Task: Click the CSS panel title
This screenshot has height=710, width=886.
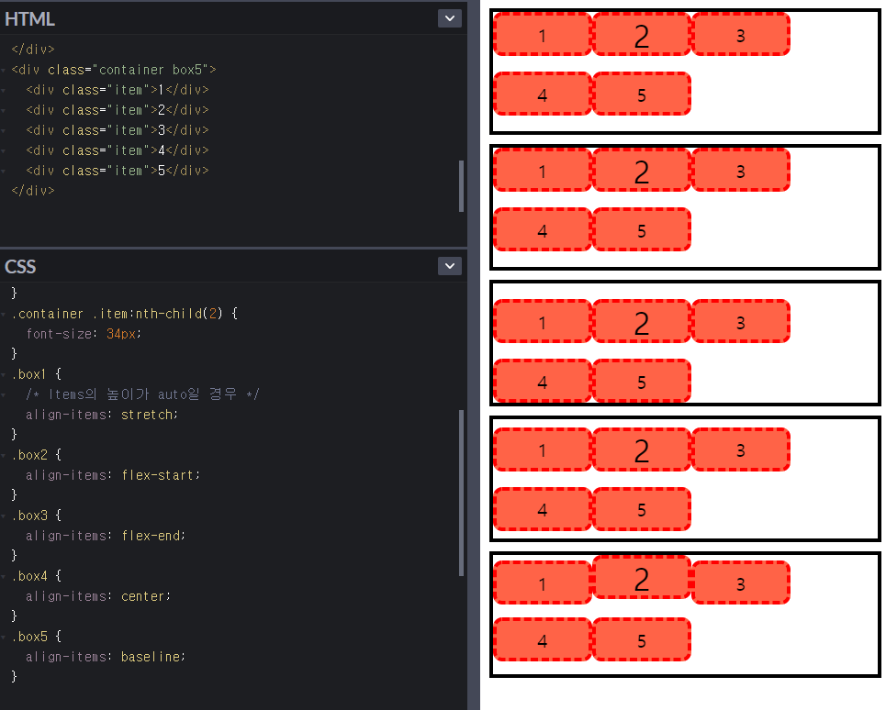Action: pyautogui.click(x=20, y=266)
